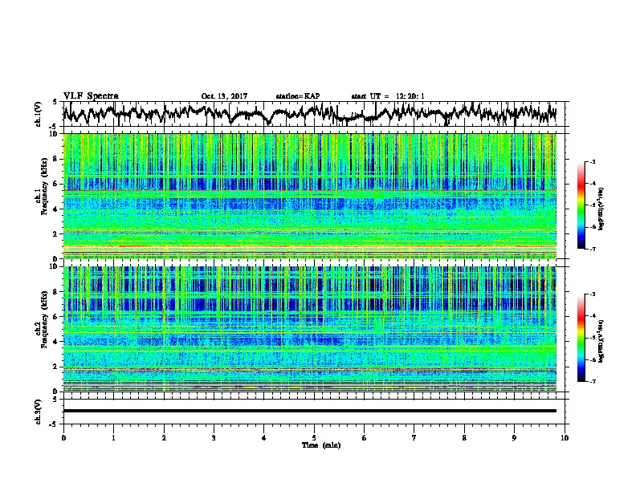Click the ch.1 colorbar 'log(PSD)' label

click(x=601, y=209)
